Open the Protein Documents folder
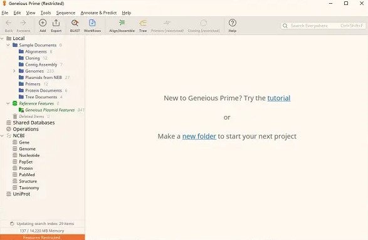This screenshot has width=368, height=240. 43,90
